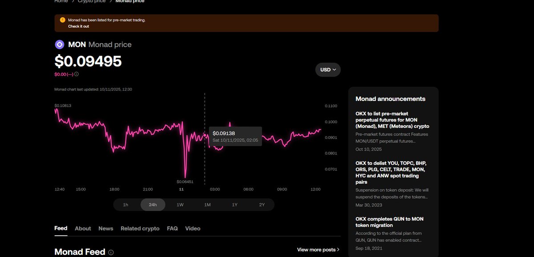Click the purple Monad logo icon

(x=60, y=44)
